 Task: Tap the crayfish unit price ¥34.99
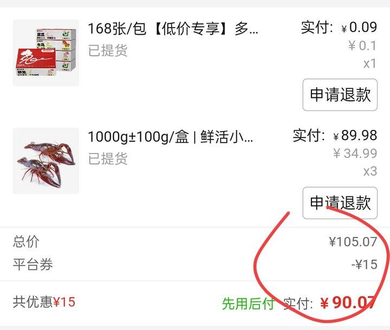coord(355,153)
